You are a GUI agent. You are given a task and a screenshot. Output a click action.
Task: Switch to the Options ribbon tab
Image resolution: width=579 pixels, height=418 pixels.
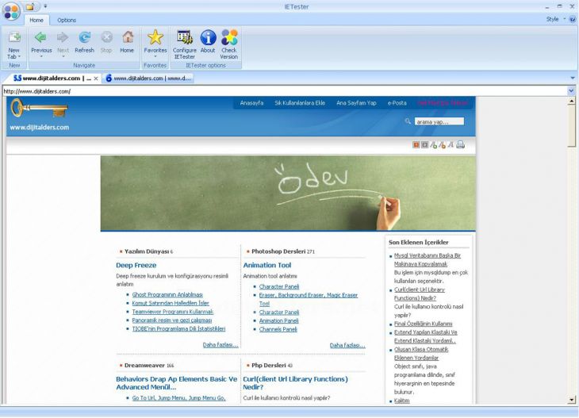67,20
